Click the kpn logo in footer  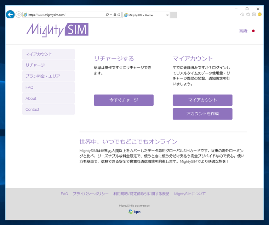[x=134, y=212]
